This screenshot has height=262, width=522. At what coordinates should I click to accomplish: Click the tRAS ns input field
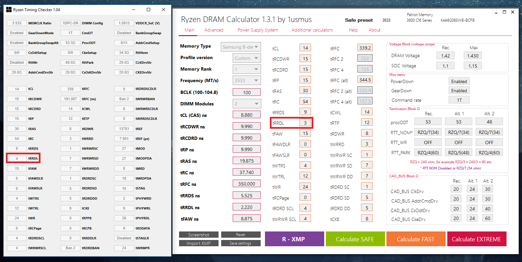point(247,161)
